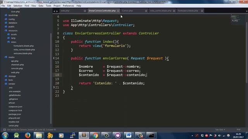248x139 pixels.
Task: Go to previous tab with left arrow
Action: pyautogui.click(x=54, y=11)
